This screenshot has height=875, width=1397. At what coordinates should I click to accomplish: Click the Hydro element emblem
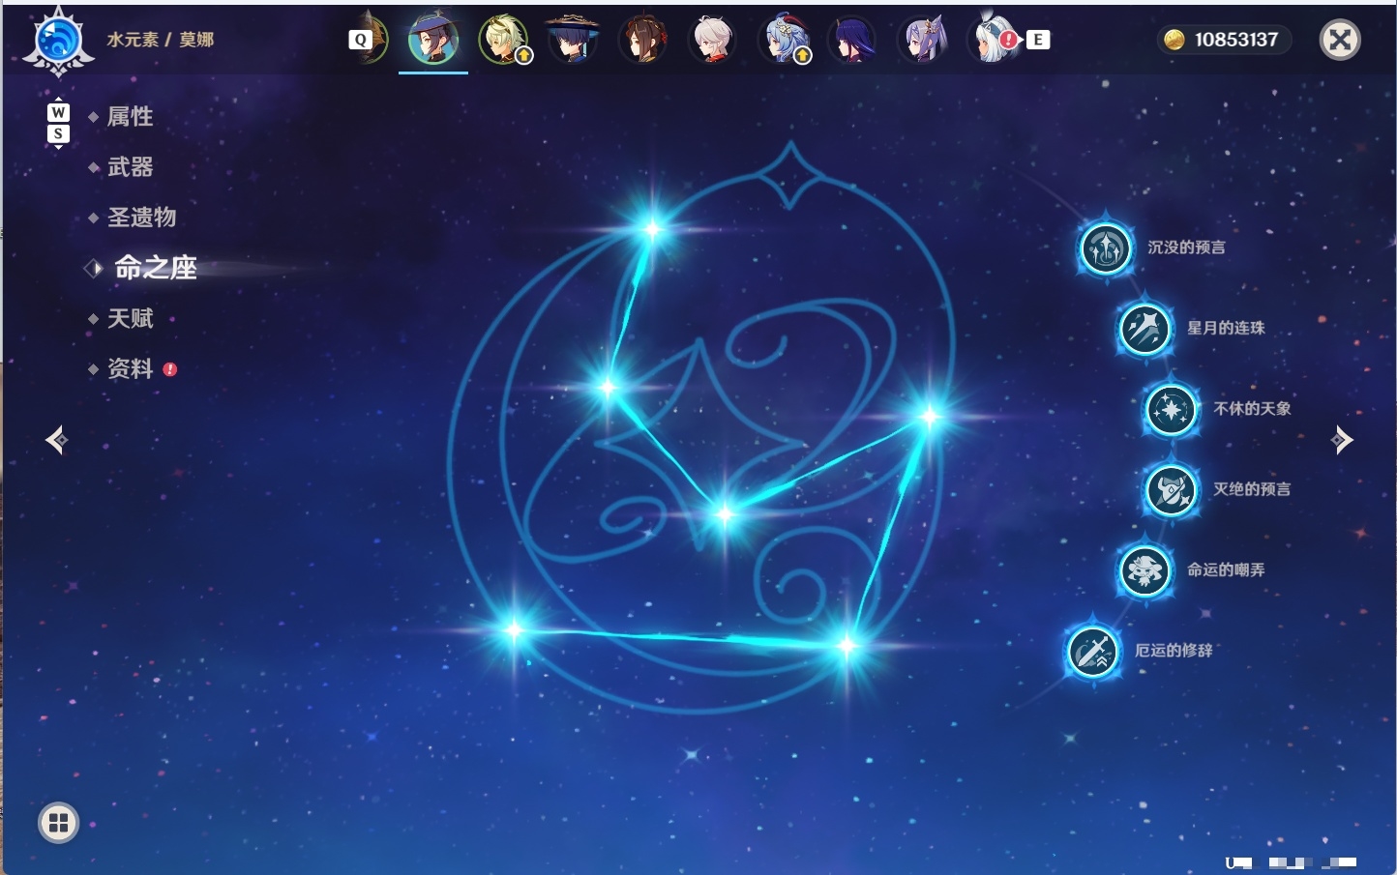(58, 42)
